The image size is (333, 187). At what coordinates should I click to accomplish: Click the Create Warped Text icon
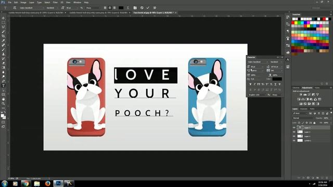coord(128,8)
